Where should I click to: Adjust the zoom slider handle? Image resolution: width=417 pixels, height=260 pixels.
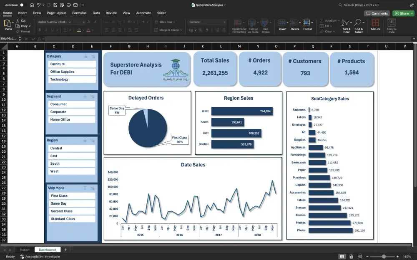coord(384,257)
